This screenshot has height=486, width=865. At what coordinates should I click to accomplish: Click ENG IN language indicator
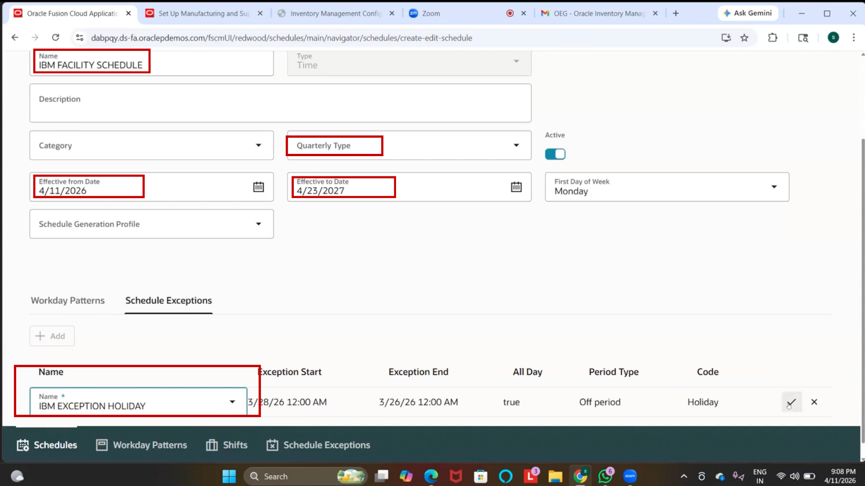click(760, 476)
